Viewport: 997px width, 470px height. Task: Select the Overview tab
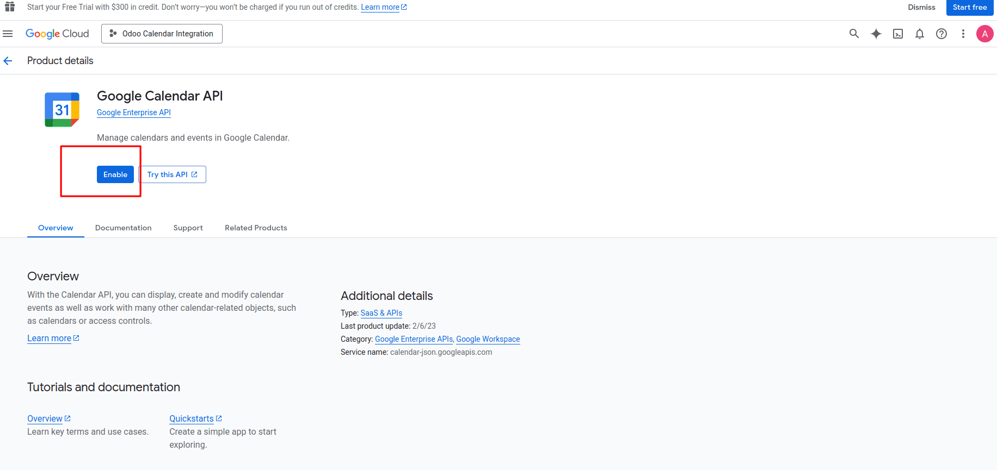(x=56, y=228)
